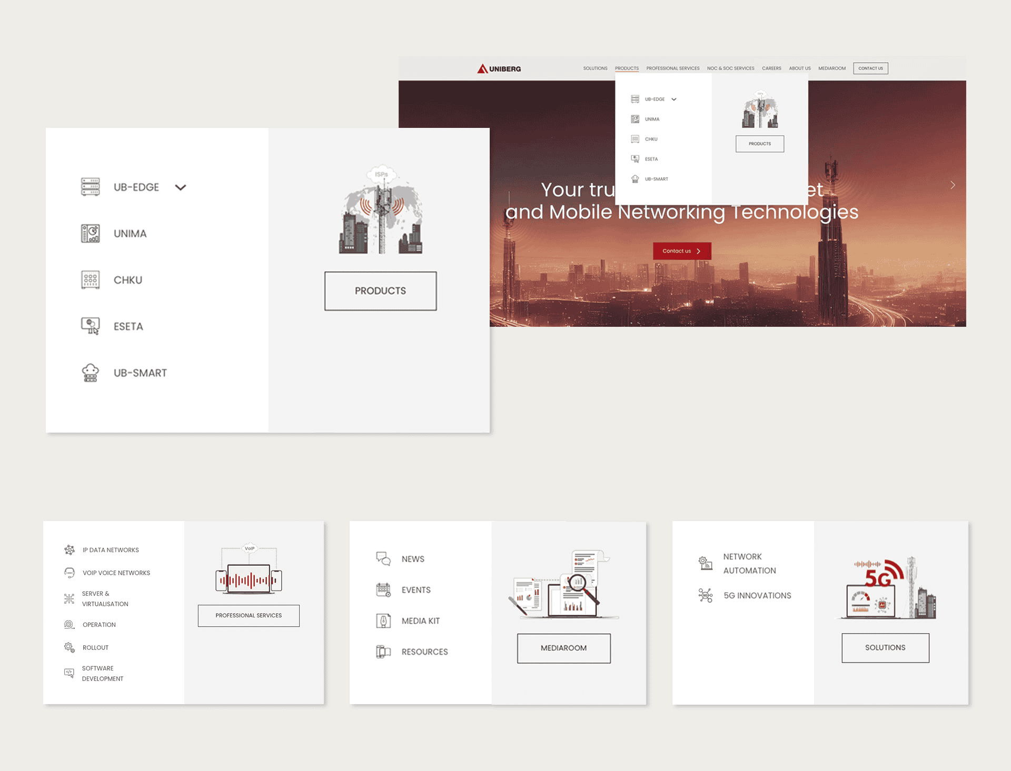Click the ESETA monitor icon in large panel

click(90, 326)
